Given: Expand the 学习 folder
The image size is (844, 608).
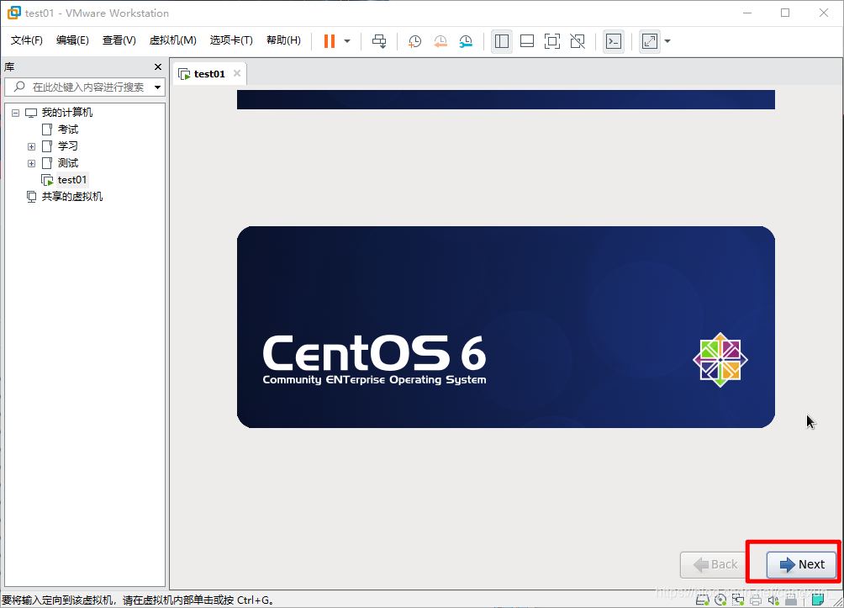Looking at the screenshot, I should click(32, 146).
